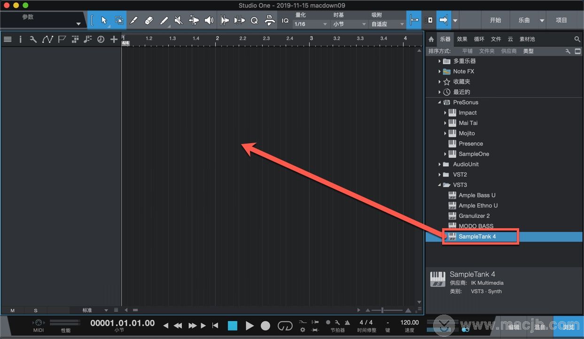The width and height of the screenshot is (584, 339).
Task: Select the Bend tool
Action: [194, 21]
